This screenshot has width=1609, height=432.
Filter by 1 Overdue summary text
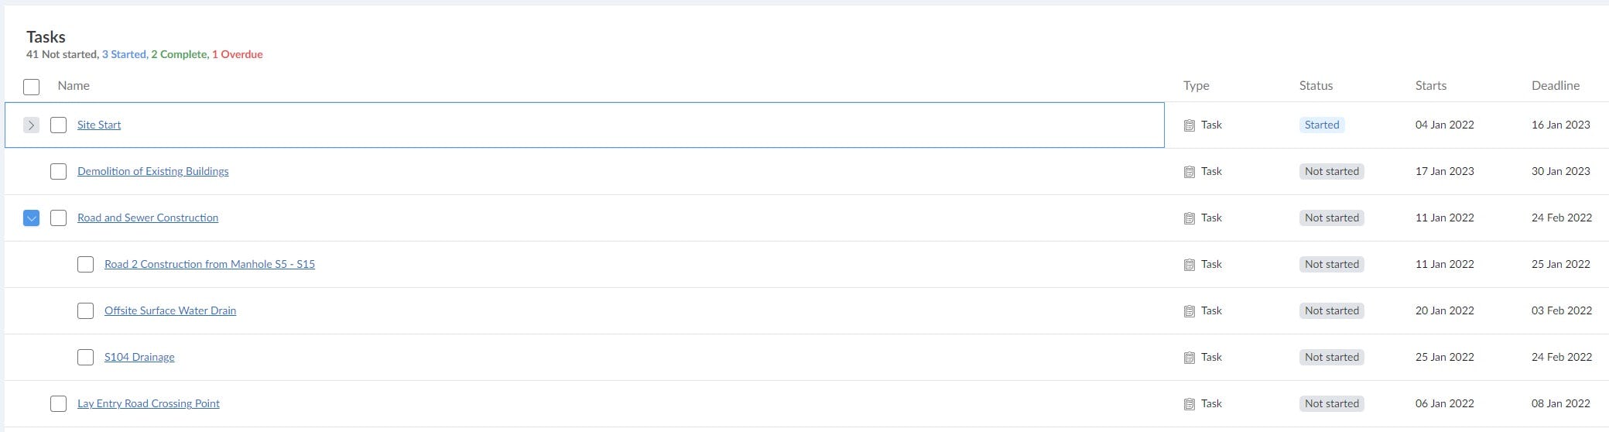[238, 54]
